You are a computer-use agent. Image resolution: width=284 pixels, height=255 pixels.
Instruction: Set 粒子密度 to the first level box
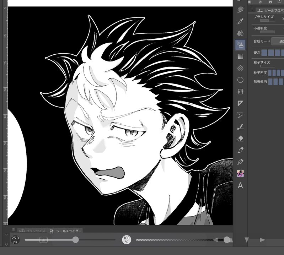click(270, 73)
